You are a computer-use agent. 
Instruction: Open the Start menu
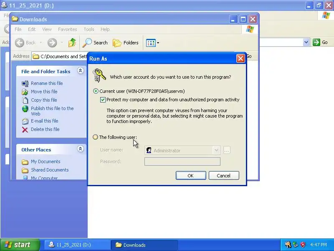[20, 245]
